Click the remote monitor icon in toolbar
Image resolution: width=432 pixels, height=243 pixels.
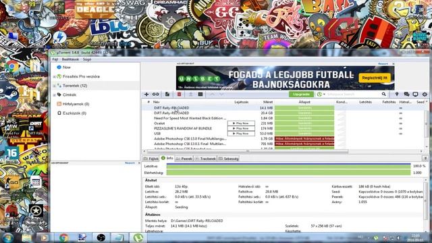pos(416,94)
